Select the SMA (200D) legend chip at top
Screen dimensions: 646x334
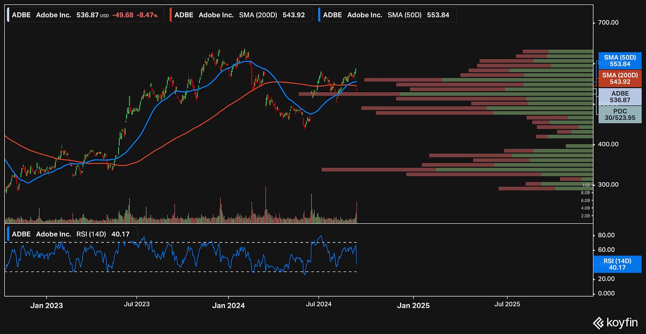point(241,15)
